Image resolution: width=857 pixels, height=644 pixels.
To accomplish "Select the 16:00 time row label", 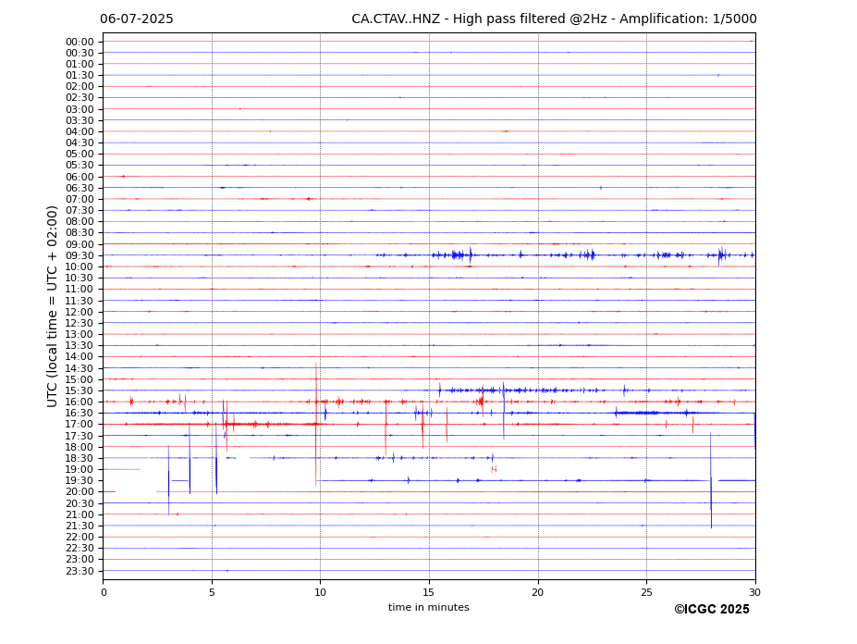I will click(x=80, y=402).
